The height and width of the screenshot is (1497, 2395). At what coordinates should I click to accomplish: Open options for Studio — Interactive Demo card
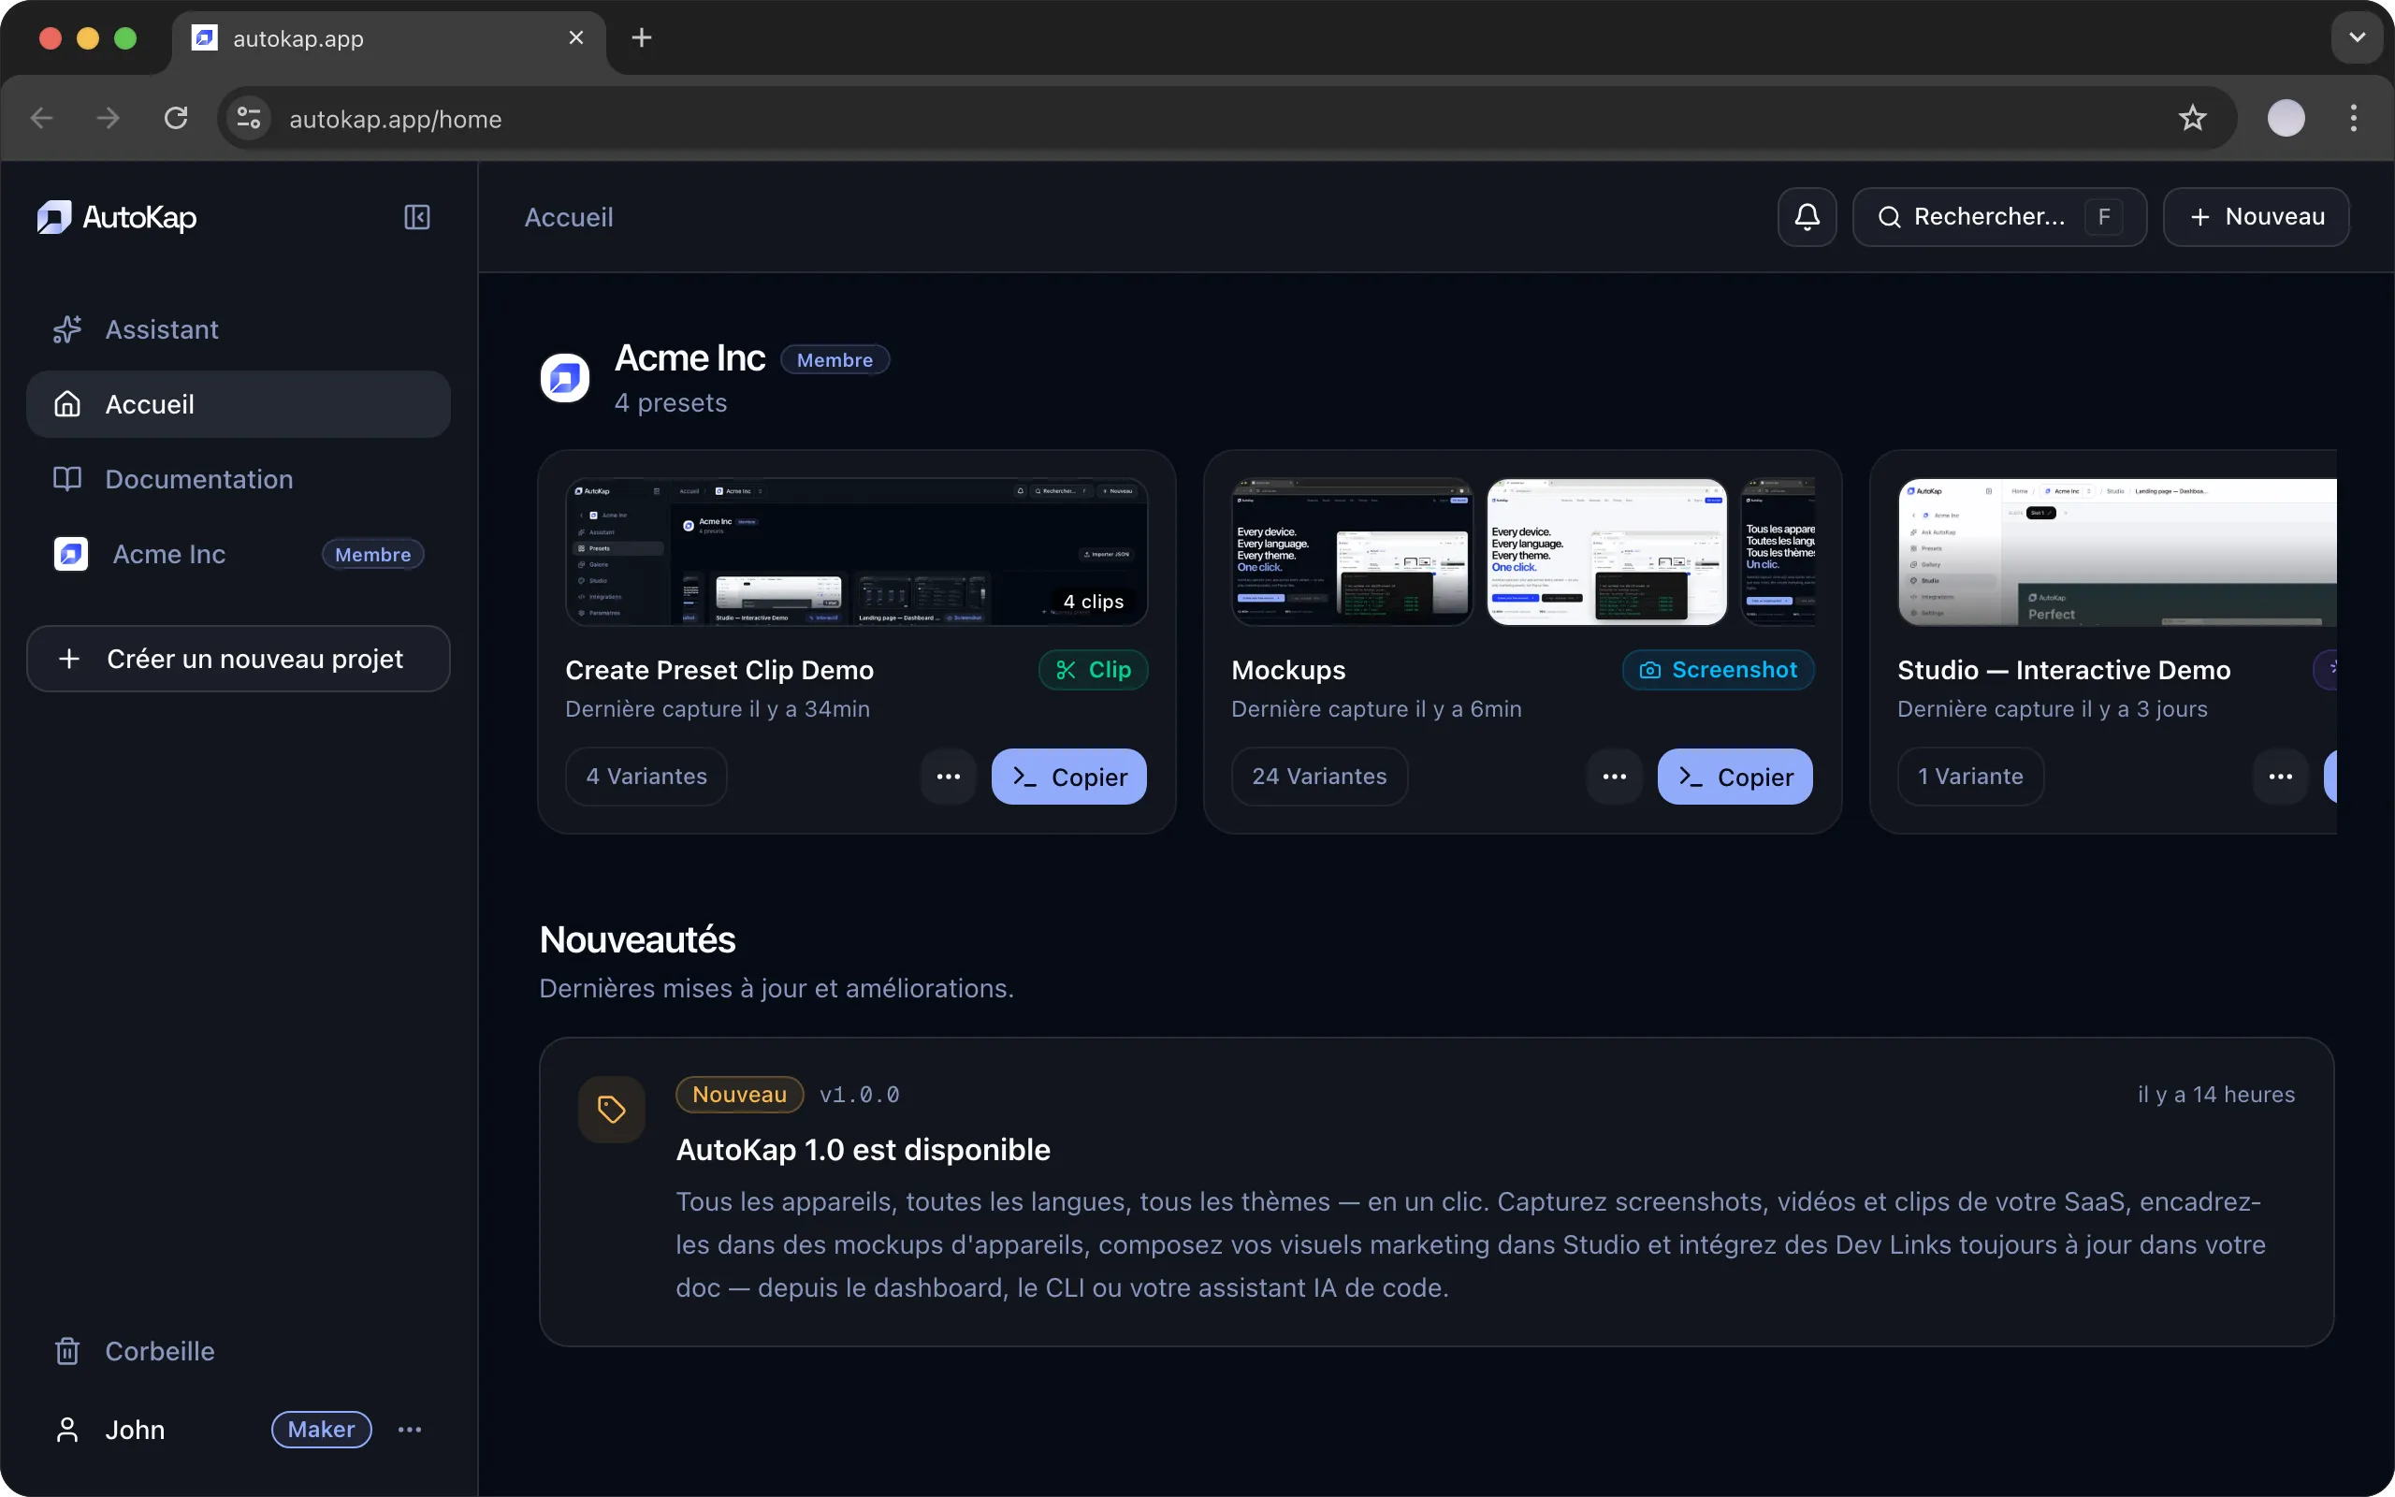tap(2278, 777)
